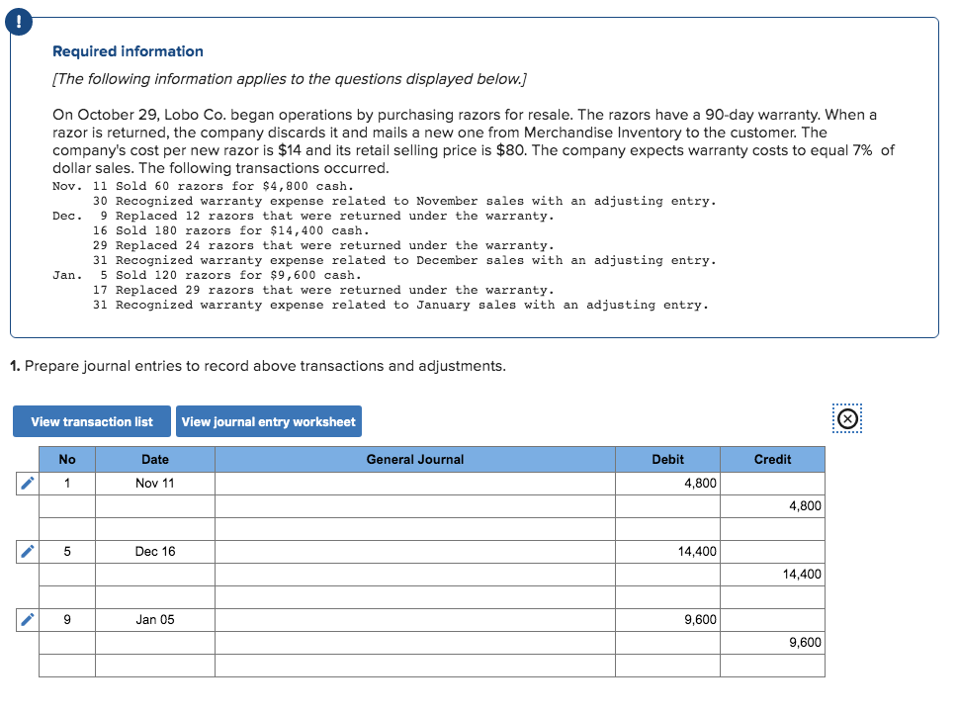Viewport: 958px width, 716px height.
Task: Click the circled X remove icon
Action: pyautogui.click(x=847, y=418)
